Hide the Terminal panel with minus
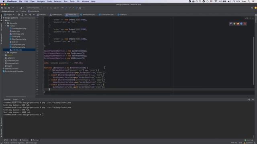Screen dimensions: 257x144 [x=253, y=100]
